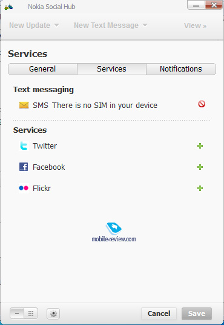Add the Flickr service with green plus

(200, 189)
